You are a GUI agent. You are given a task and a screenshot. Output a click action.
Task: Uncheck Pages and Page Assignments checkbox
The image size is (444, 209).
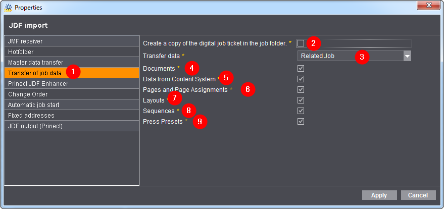[301, 89]
